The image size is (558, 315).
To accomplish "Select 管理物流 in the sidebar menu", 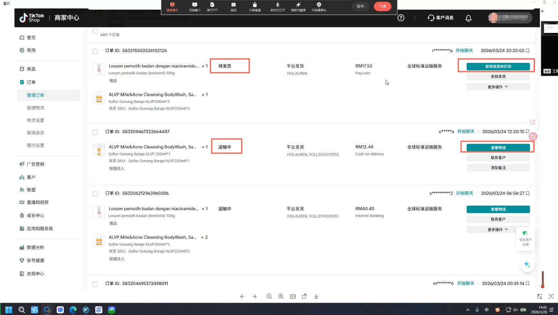I will pos(36,108).
